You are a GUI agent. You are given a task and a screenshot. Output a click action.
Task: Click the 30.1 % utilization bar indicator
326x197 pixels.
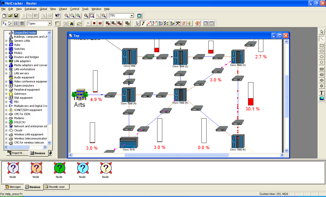(251, 94)
